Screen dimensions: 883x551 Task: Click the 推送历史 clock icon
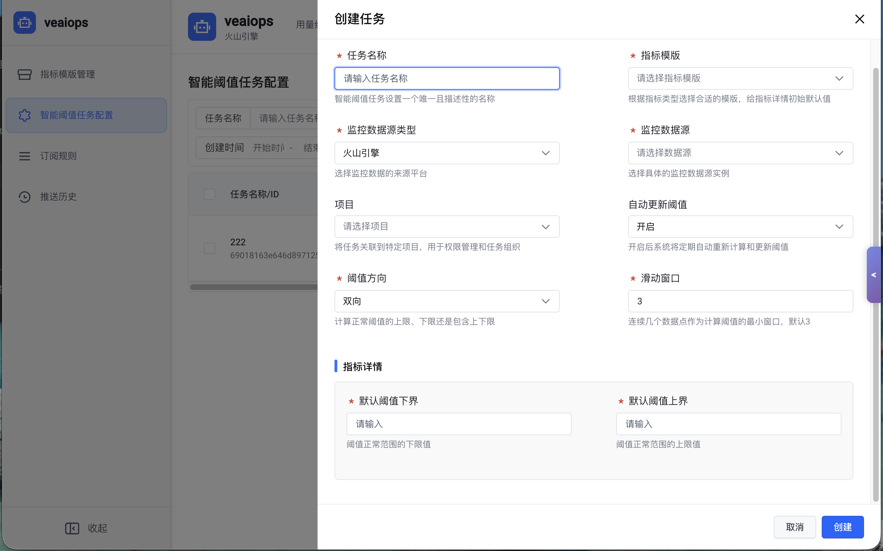[x=24, y=197]
